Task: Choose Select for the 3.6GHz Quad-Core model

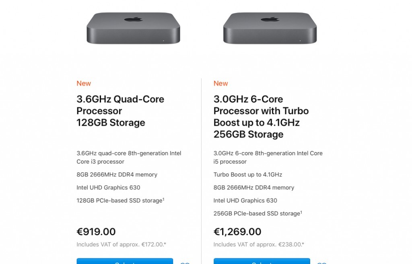Action: (x=125, y=261)
